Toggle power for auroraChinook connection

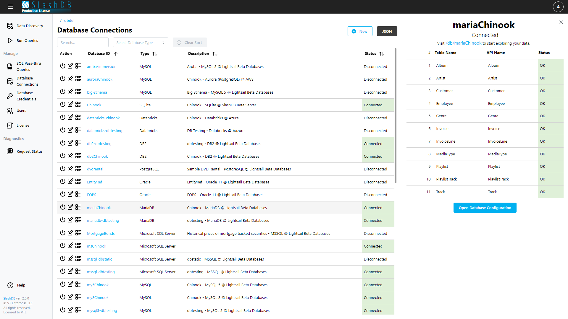(x=62, y=79)
